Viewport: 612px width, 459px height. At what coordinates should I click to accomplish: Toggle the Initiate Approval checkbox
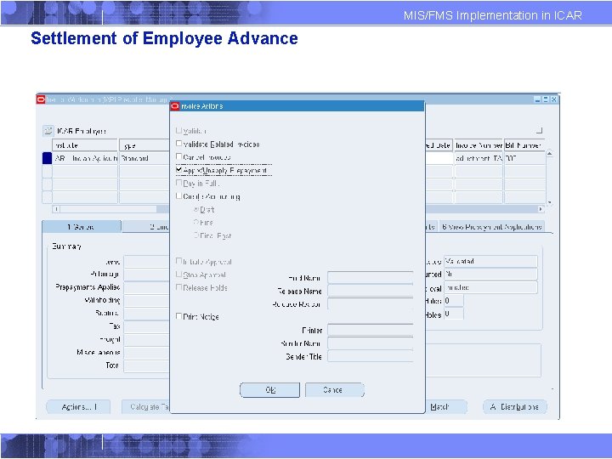click(x=178, y=261)
